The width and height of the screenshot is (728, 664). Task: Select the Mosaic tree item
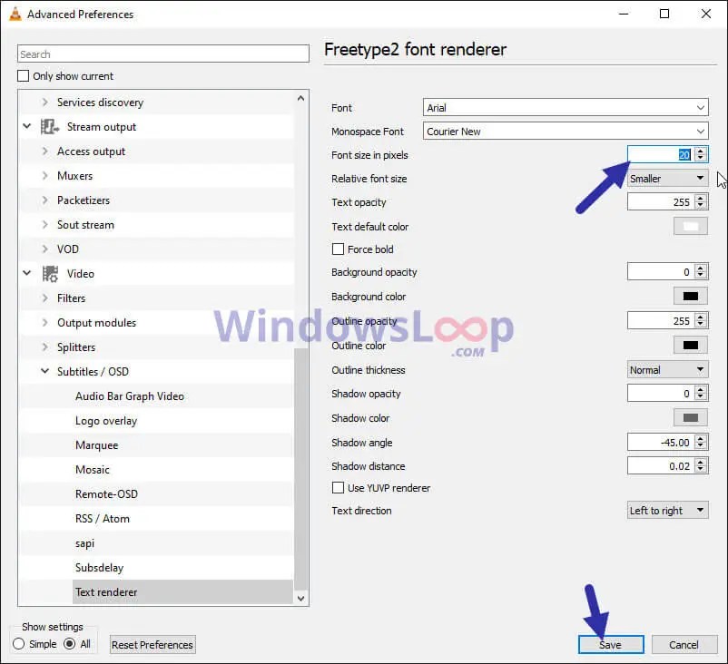pos(93,470)
